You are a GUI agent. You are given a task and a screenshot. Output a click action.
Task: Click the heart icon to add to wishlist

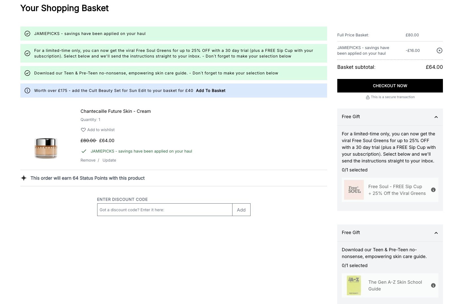[x=83, y=130]
